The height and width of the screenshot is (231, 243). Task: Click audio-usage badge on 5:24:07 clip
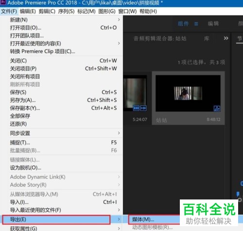(143, 108)
